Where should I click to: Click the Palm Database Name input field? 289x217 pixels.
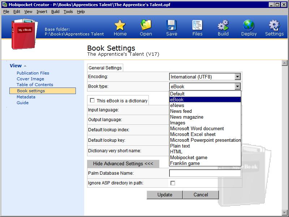pyautogui.click(x=205, y=173)
